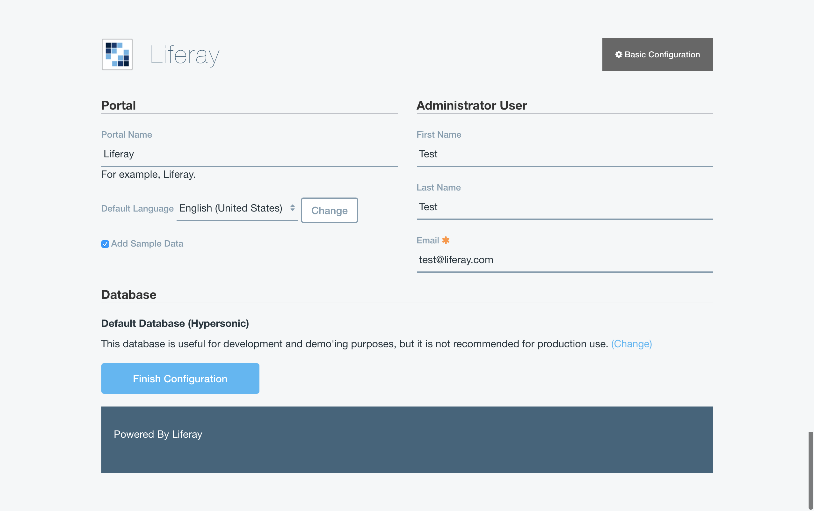Click the Liferay site title text

tap(185, 55)
